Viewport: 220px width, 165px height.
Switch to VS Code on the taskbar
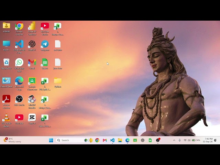(112, 140)
